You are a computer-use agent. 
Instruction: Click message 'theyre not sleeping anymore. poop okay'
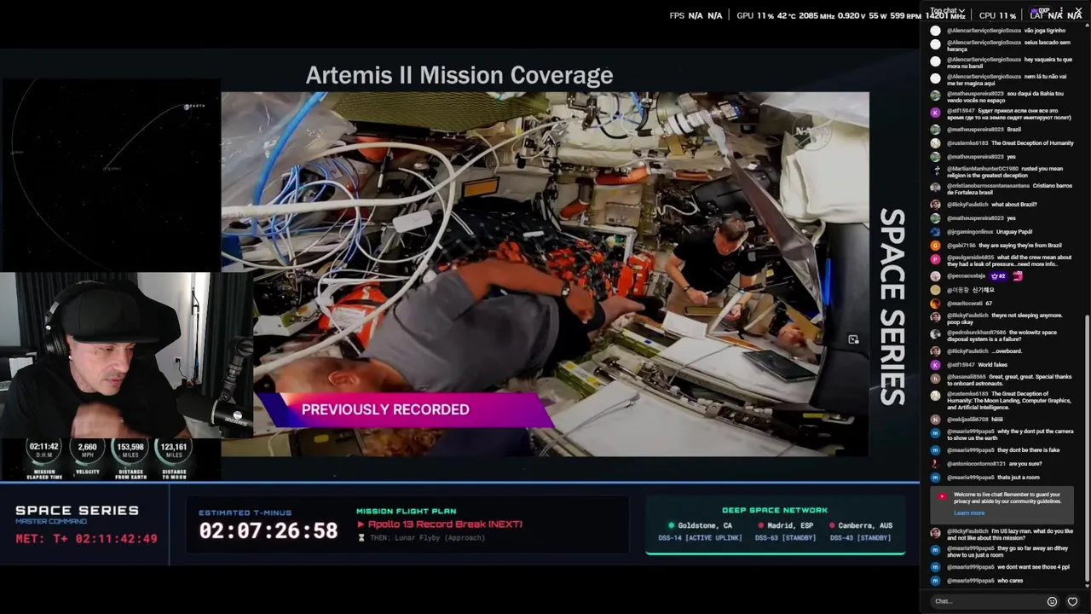[x=1005, y=320]
